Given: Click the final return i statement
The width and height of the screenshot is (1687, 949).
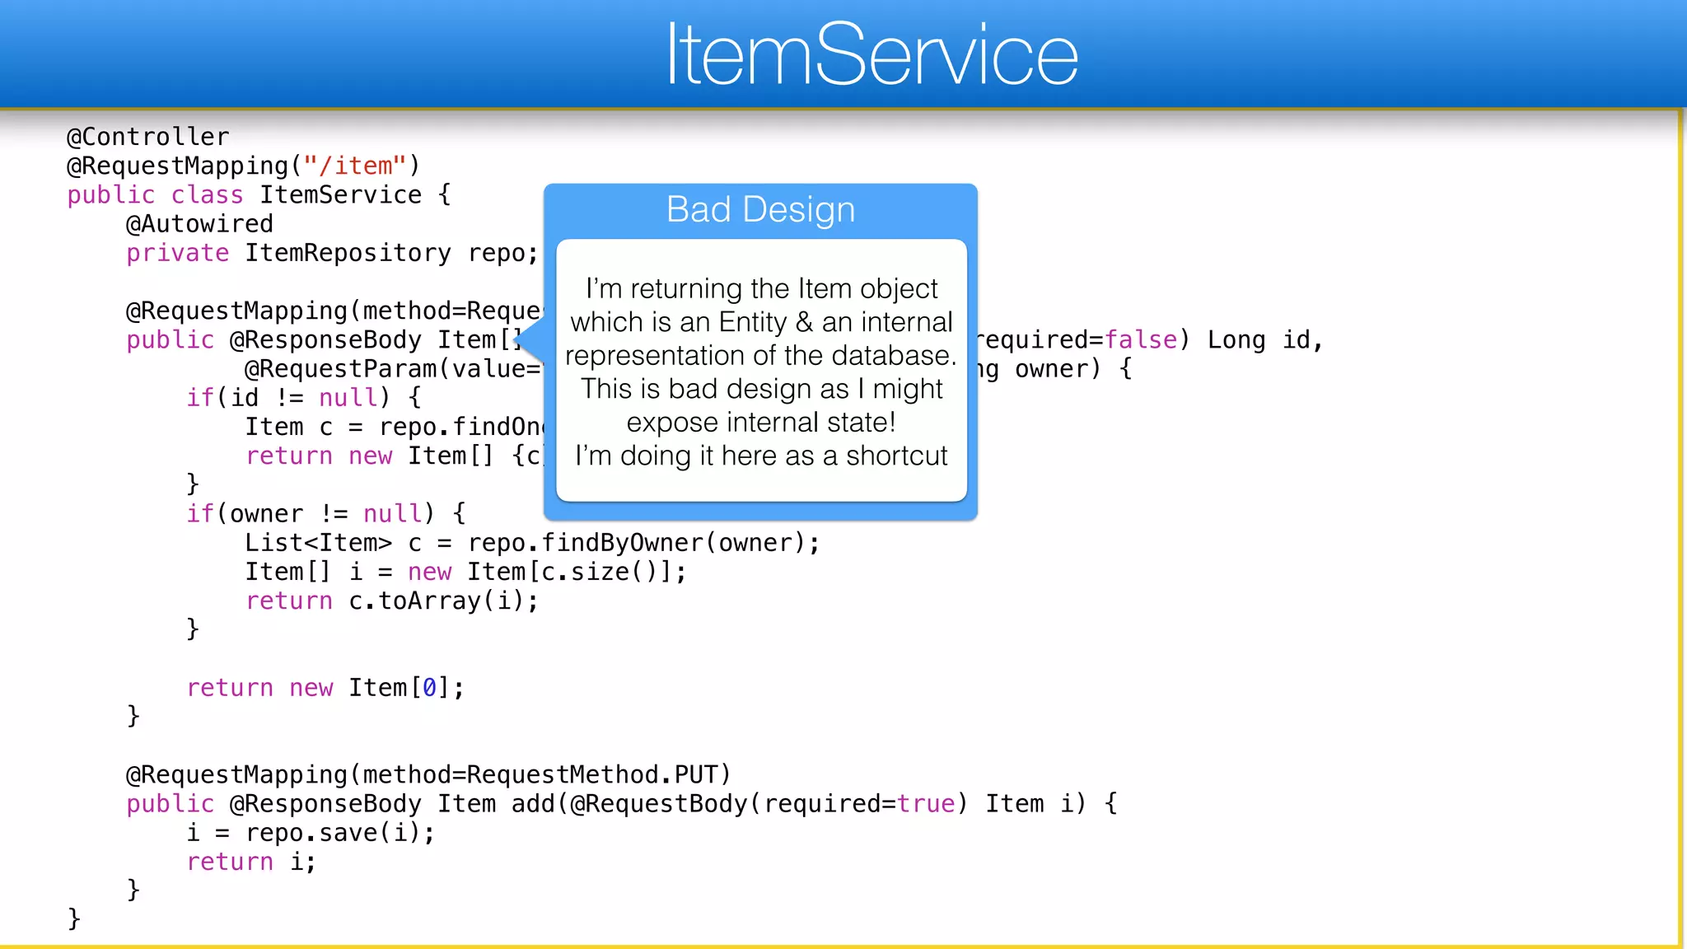Looking at the screenshot, I should (x=251, y=862).
